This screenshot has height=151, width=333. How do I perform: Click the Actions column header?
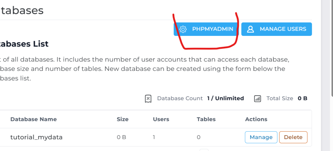[256, 119]
